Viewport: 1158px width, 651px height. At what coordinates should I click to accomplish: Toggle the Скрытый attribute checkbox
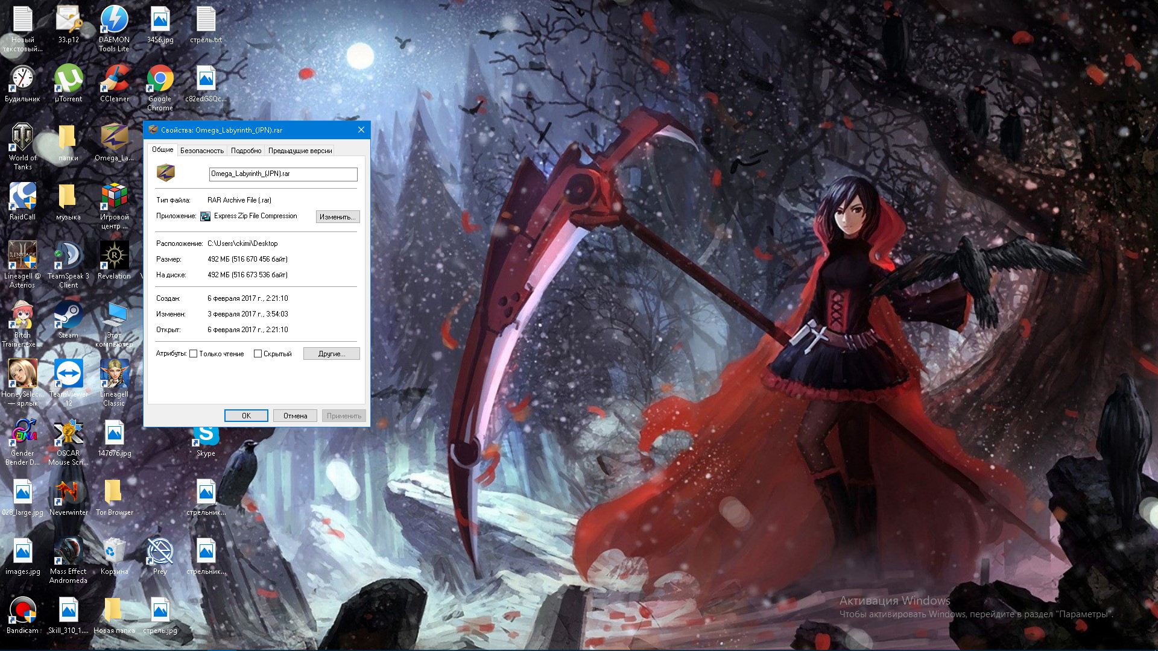click(x=258, y=354)
